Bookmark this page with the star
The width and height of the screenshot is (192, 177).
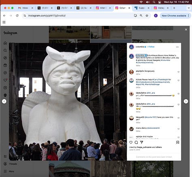pos(147,16)
